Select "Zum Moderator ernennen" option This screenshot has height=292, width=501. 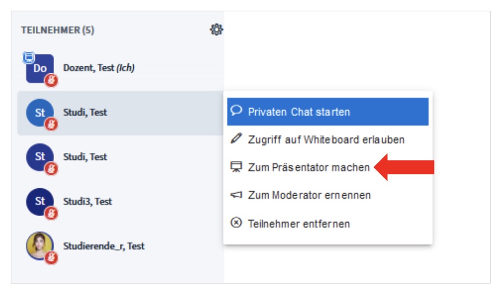point(309,195)
